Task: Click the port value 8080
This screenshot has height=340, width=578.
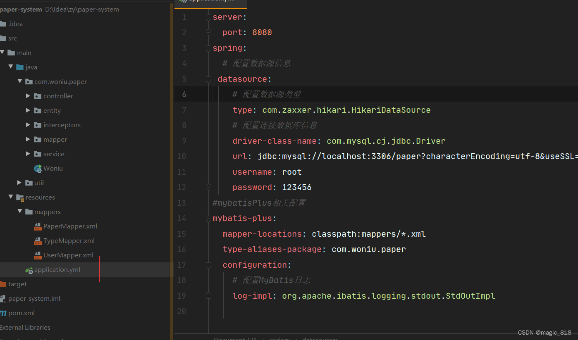Action: [262, 32]
